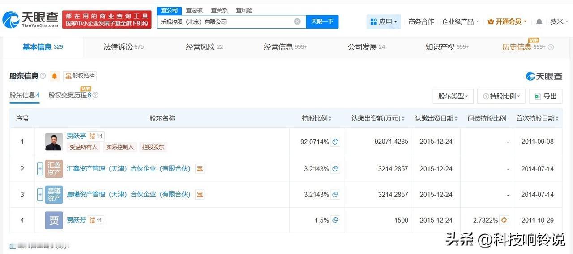Image resolution: width=573 pixels, height=254 pixels.
Task: Open 贾跃亭's equity pie chart icon
Action: (335, 142)
